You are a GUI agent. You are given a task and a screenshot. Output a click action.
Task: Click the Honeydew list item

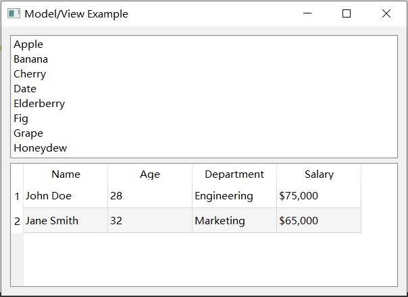(41, 148)
